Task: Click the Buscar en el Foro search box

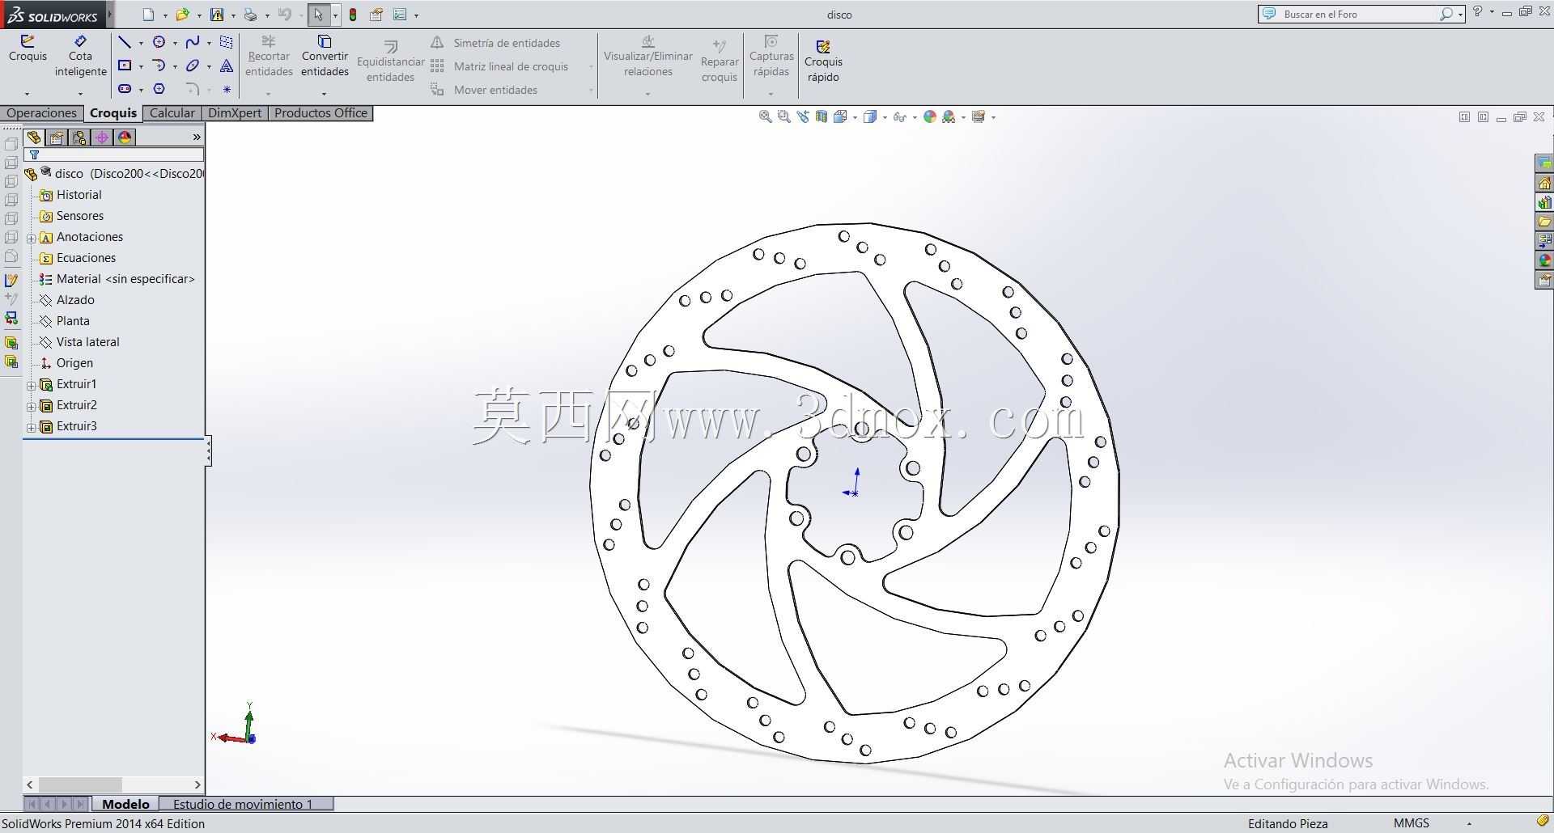Action: pyautogui.click(x=1360, y=14)
